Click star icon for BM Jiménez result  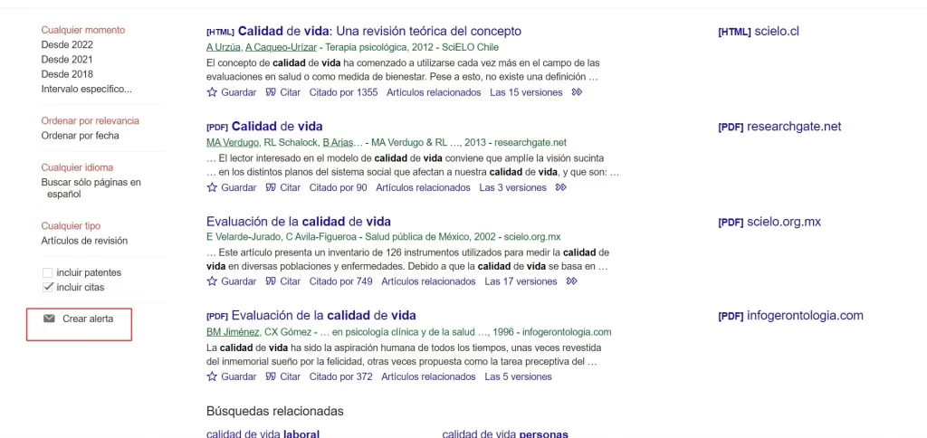pos(212,376)
